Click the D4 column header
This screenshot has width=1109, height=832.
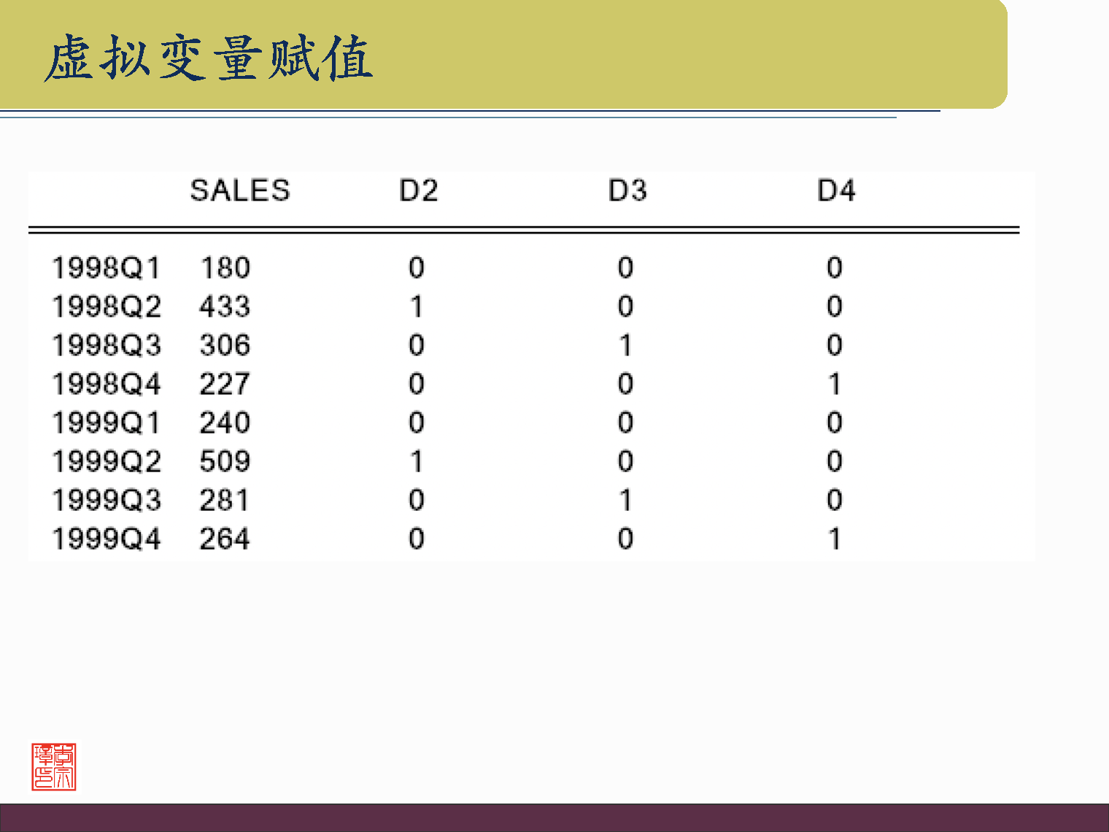pos(836,190)
